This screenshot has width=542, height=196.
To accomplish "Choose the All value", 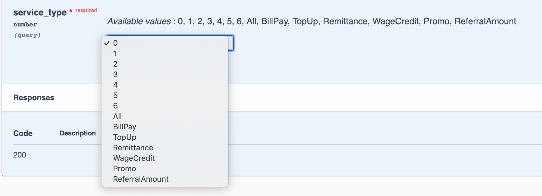I will click(118, 116).
